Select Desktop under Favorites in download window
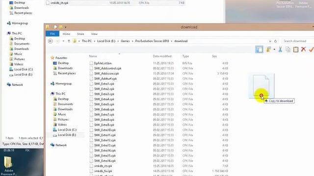This screenshot has height=176, width=314. tap(63, 63)
